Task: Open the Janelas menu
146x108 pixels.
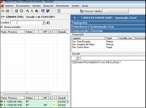Action: [x=75, y=6]
